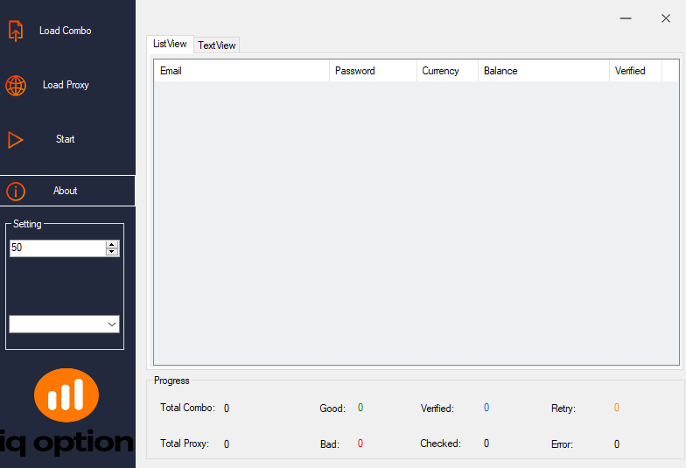Click the Error label in Progress
Image resolution: width=686 pixels, height=468 pixels.
point(562,444)
